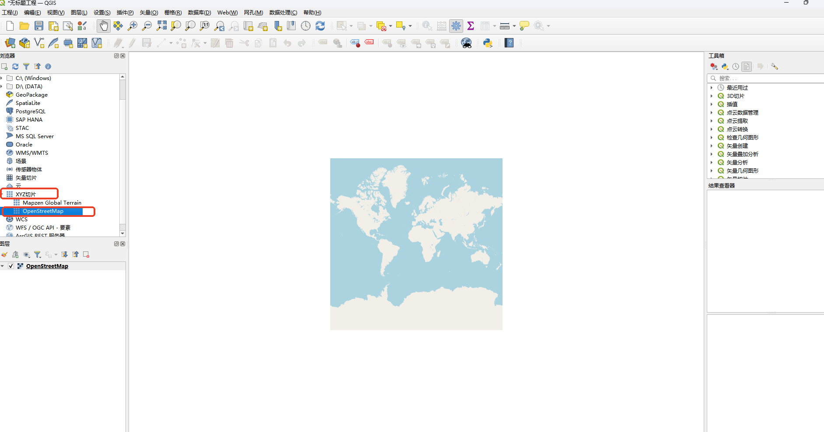
Task: Open the 矢量(O) menu
Action: [x=149, y=13]
